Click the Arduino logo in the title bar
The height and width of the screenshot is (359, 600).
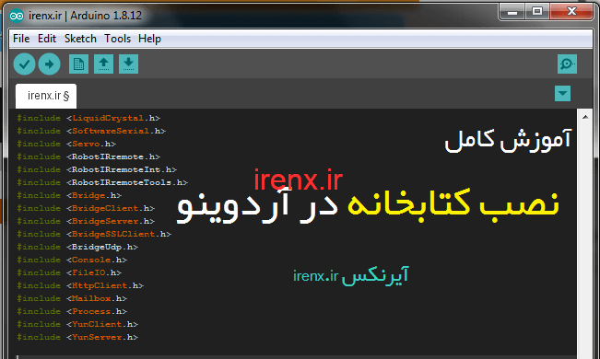17,16
